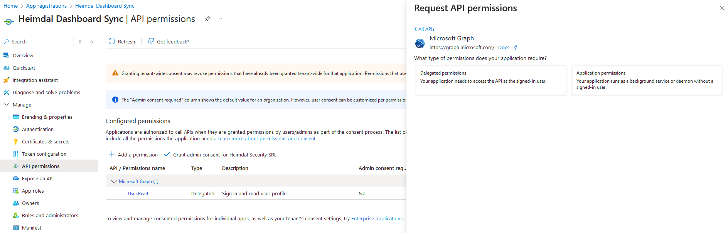728x233 pixels.
Task: Click the API / Permissions name column header
Action: [x=137, y=168]
